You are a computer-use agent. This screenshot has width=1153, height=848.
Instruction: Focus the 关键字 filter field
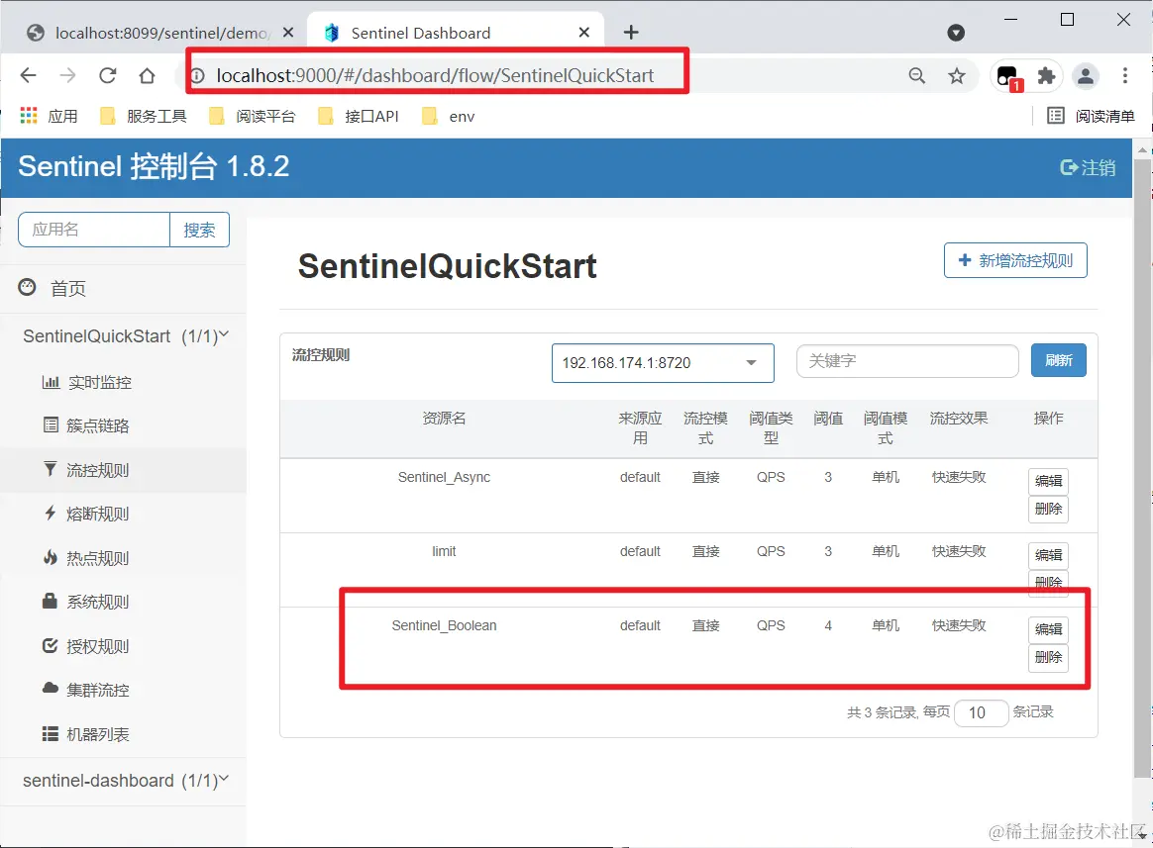[907, 361]
